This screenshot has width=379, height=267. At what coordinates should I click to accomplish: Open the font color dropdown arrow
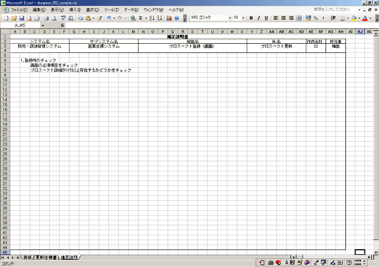370,18
